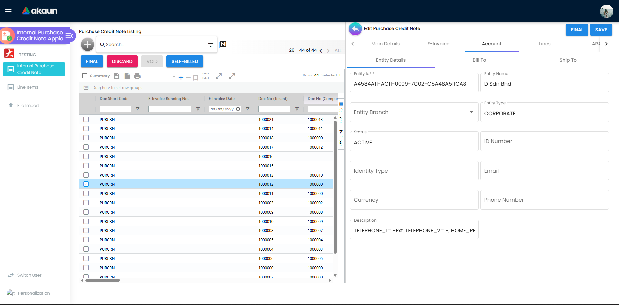Screen dimensions: 619x305
Task: Click the back arrow in Edit panel
Action: click(x=355, y=29)
